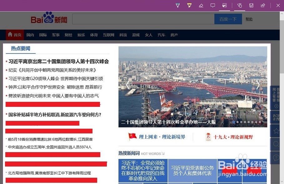Image resolution: width=284 pixels, height=184 pixels.
Task: Open article 纪实《共同开创中朝两党两国关系的美好未来》
Action: click(52, 70)
